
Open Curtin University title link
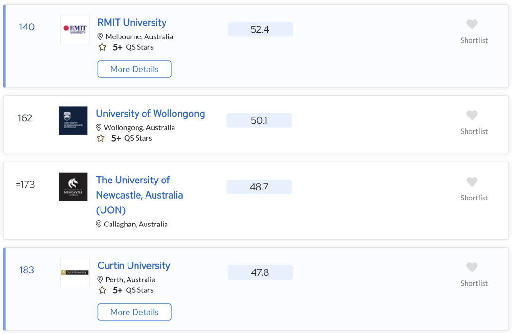click(134, 265)
